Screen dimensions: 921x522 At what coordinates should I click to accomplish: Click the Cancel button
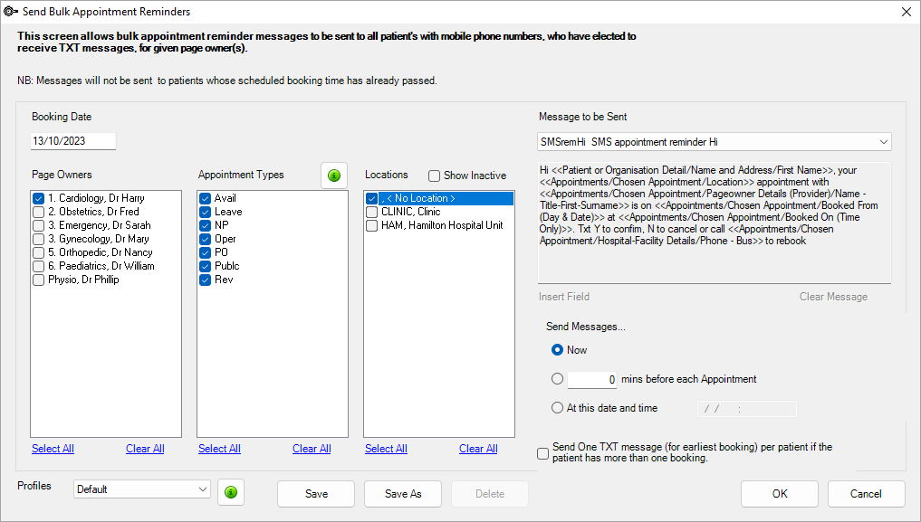click(x=867, y=494)
